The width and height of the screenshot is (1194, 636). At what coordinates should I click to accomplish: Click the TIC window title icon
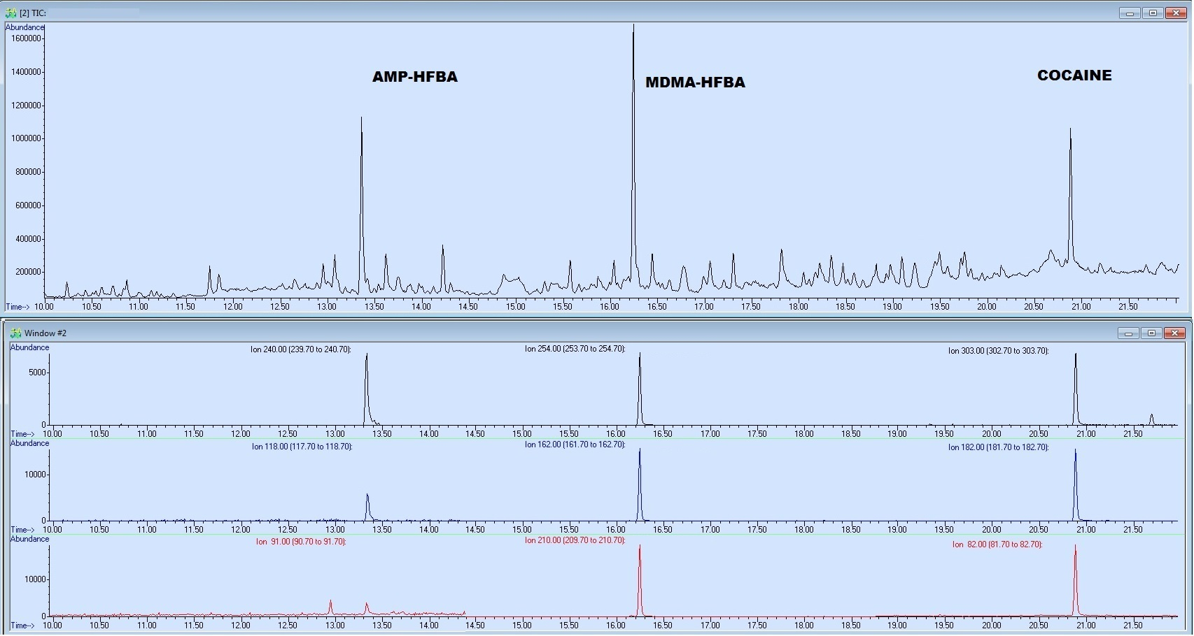pos(10,13)
